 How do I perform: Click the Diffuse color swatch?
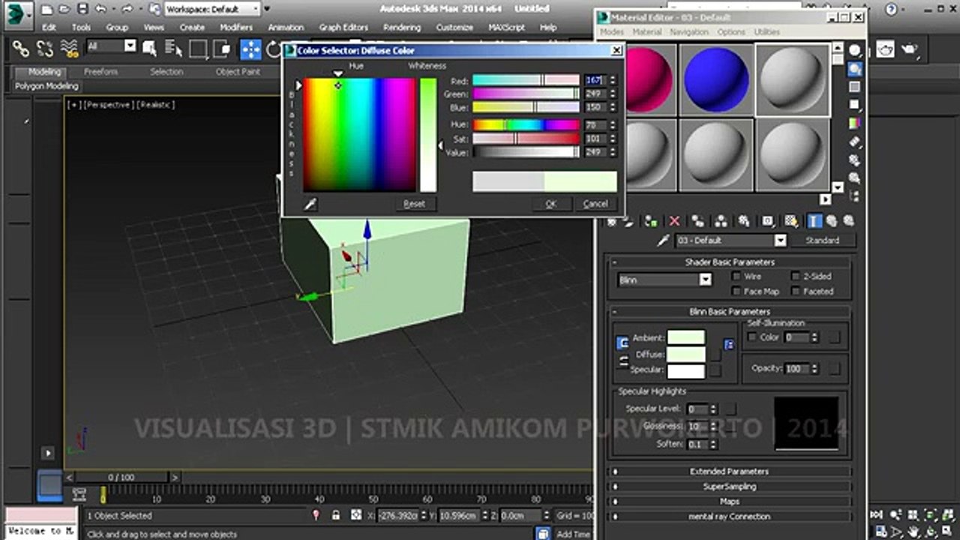tap(686, 354)
